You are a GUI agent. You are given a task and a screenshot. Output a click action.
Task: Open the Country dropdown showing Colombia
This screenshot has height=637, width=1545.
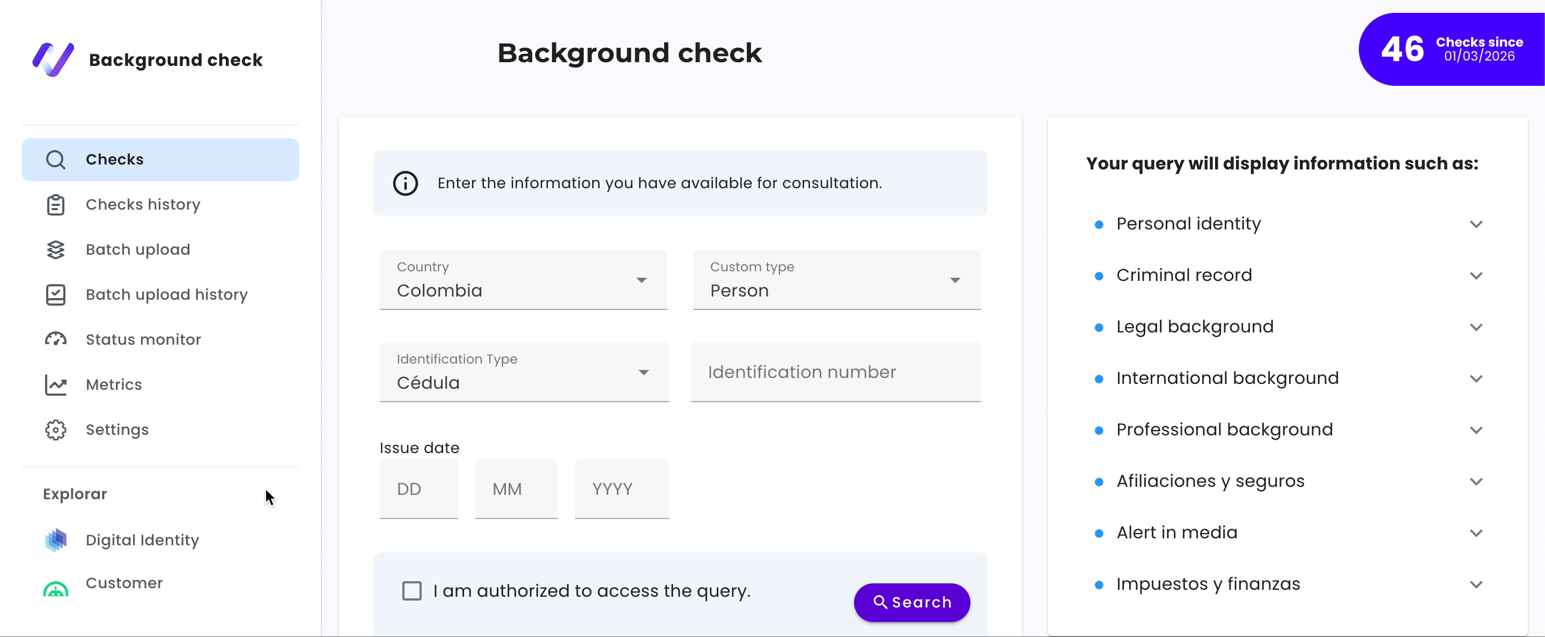[523, 280]
